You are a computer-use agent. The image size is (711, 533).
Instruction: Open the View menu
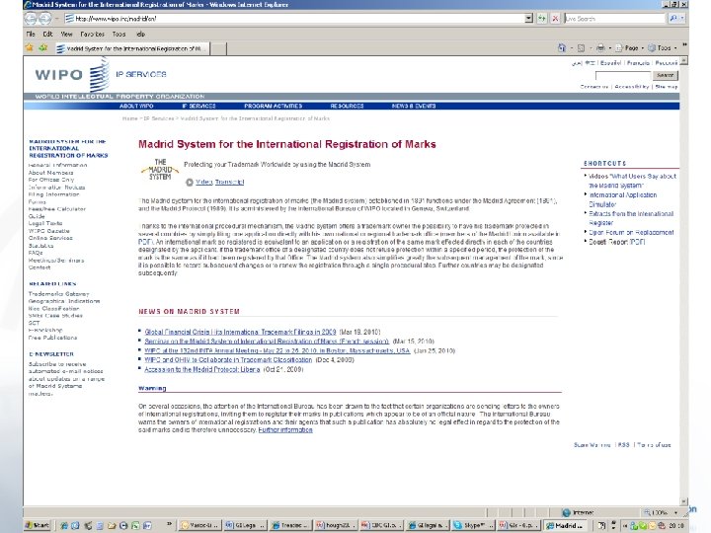pyautogui.click(x=66, y=34)
